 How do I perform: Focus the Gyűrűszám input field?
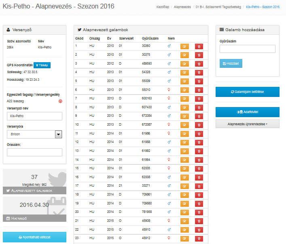pyautogui.click(x=247, y=49)
